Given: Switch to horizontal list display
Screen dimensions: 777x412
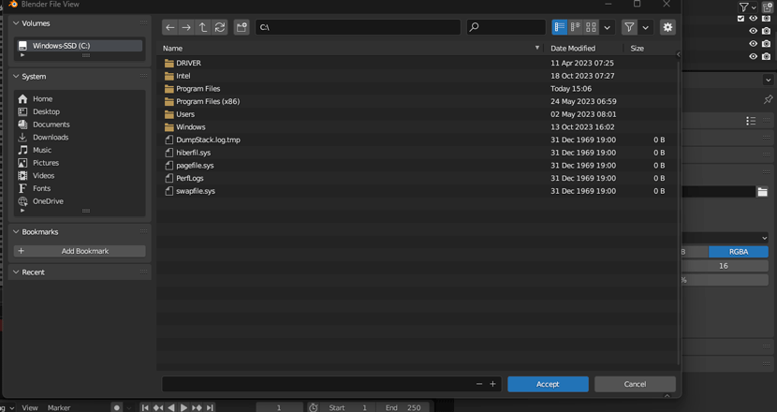Looking at the screenshot, I should (576, 27).
